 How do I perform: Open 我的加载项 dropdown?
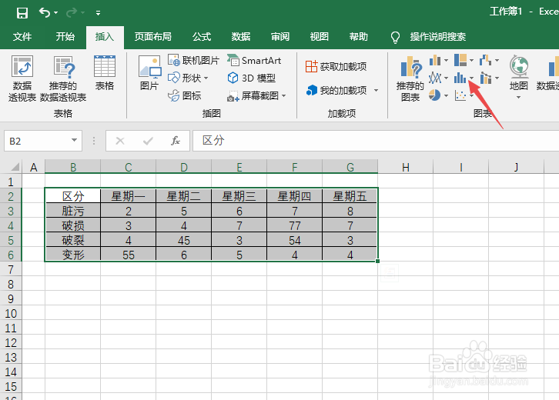point(376,91)
